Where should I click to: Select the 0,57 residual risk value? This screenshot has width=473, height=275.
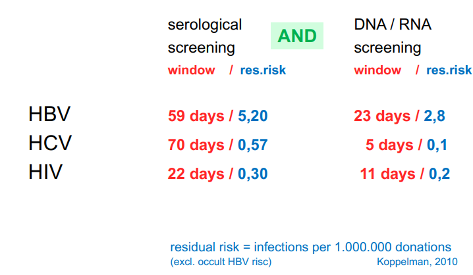click(x=253, y=145)
